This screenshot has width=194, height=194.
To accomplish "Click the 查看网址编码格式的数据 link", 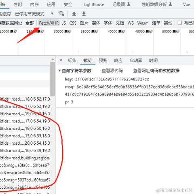I will (x=156, y=71).
